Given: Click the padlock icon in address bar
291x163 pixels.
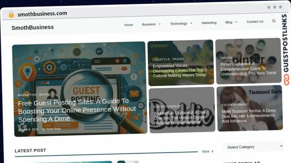Looking at the screenshot, I should pos(11,14).
